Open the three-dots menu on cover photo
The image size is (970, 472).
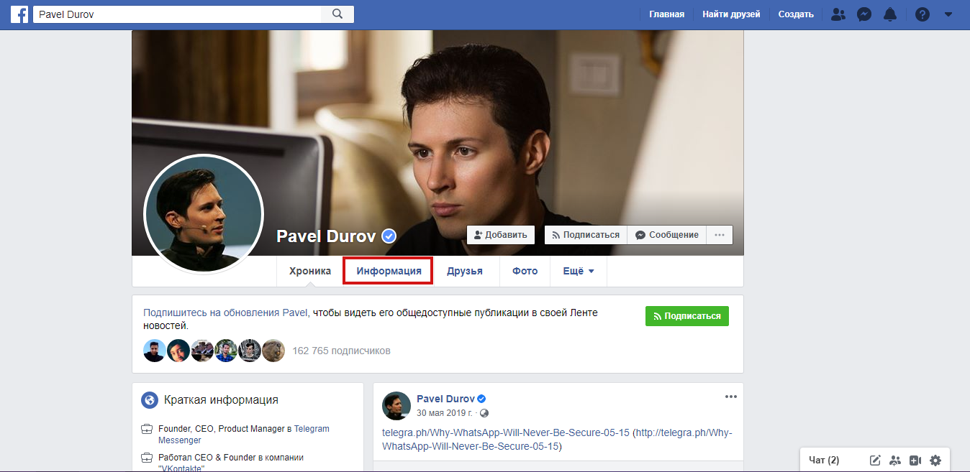[720, 235]
